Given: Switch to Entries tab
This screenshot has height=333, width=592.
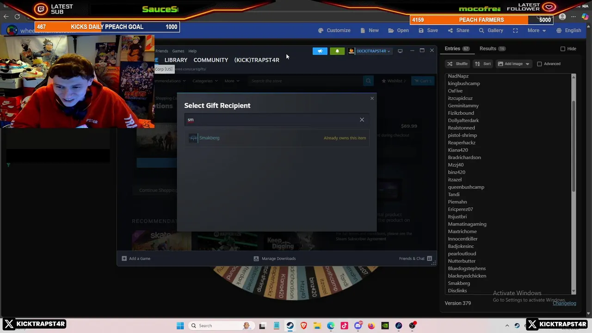Looking at the screenshot, I should pos(457,49).
